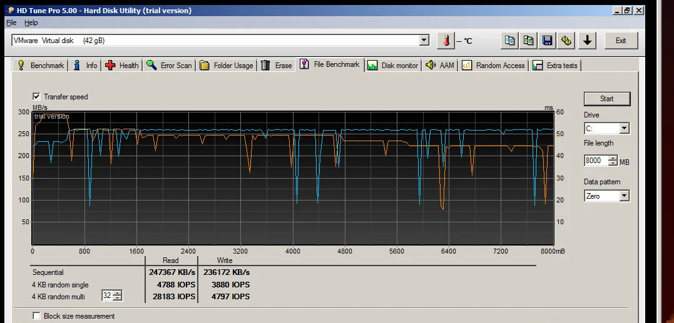This screenshot has height=323, width=674.
Task: Open the Help menu
Action: point(31,22)
